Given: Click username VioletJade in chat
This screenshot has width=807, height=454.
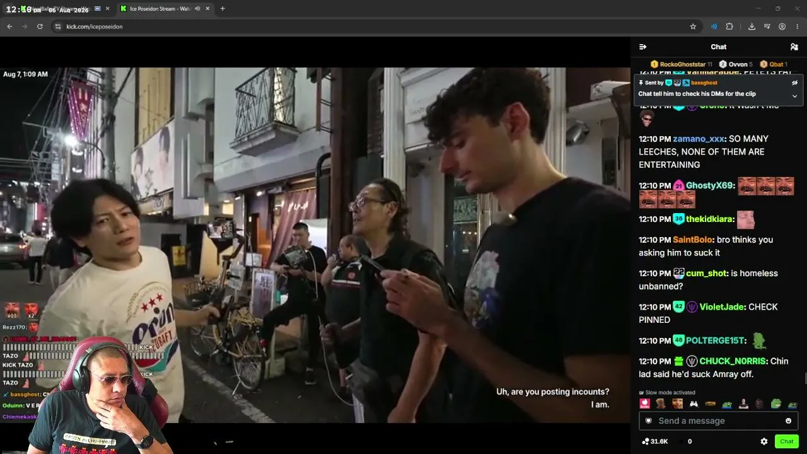Looking at the screenshot, I should [723, 306].
